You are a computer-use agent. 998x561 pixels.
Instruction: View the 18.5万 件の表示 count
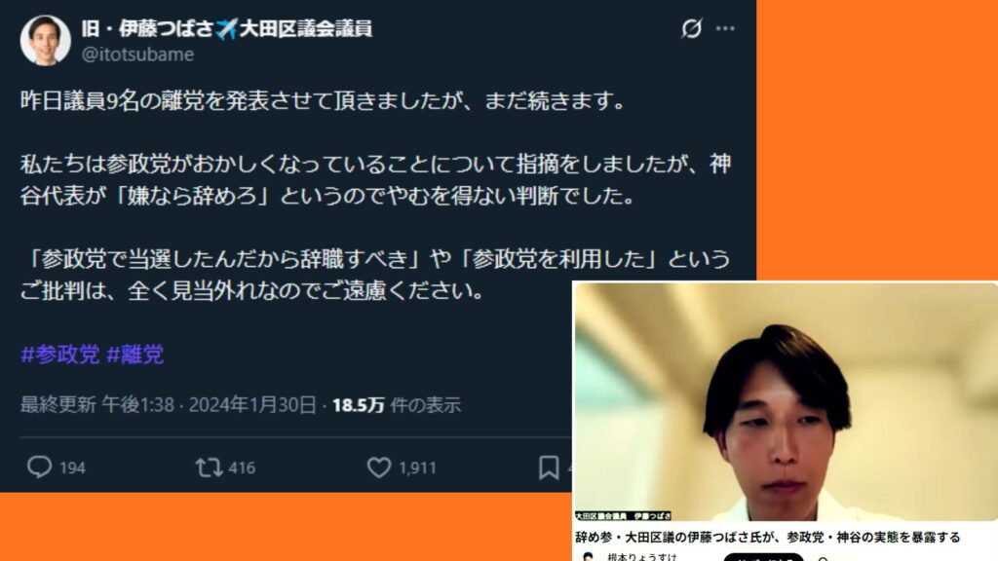tap(397, 404)
